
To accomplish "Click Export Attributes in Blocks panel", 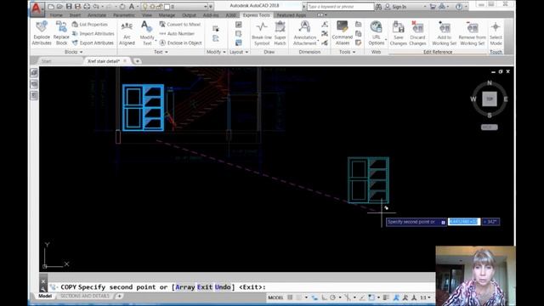I will 93,42.
